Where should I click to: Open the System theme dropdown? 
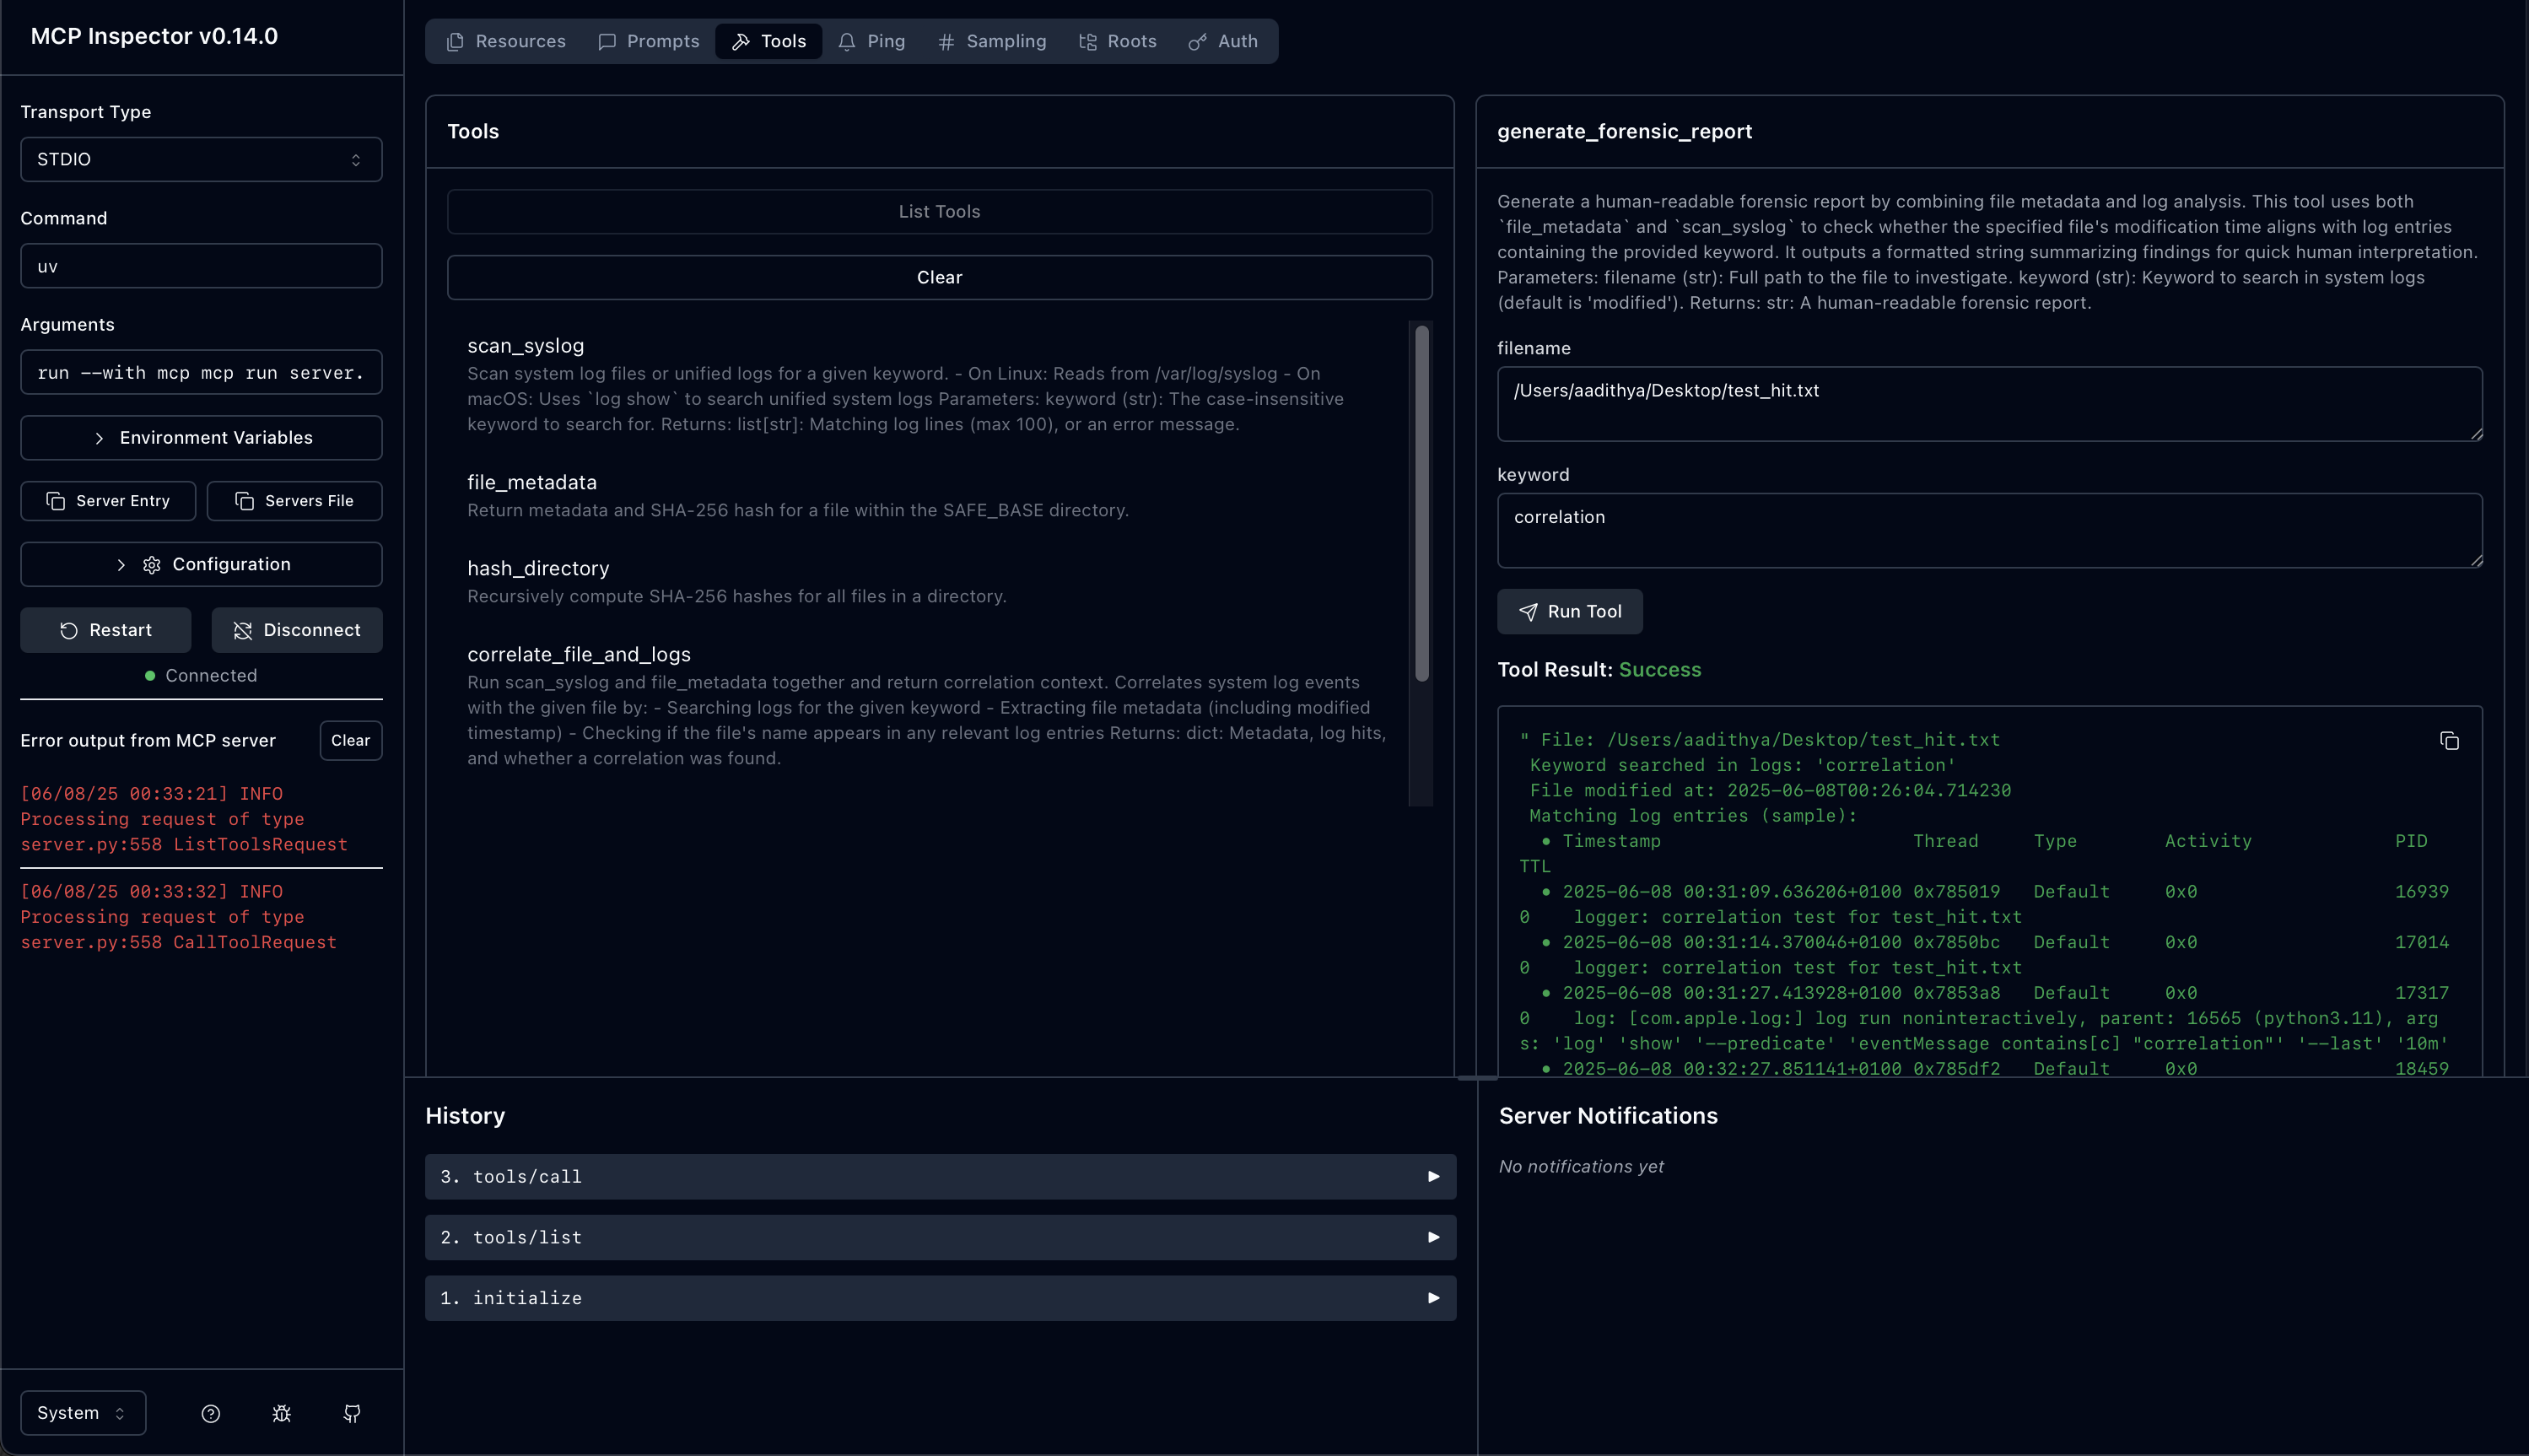pyautogui.click(x=83, y=1413)
